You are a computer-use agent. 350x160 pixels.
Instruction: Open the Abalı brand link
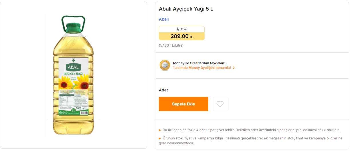coord(164,19)
